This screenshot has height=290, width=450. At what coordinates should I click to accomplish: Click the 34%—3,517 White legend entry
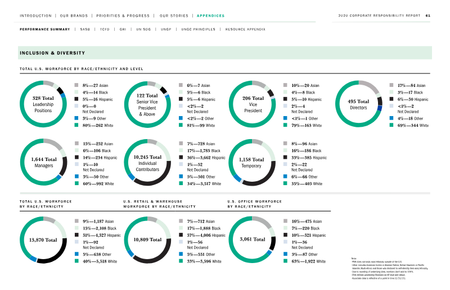tap(204, 183)
